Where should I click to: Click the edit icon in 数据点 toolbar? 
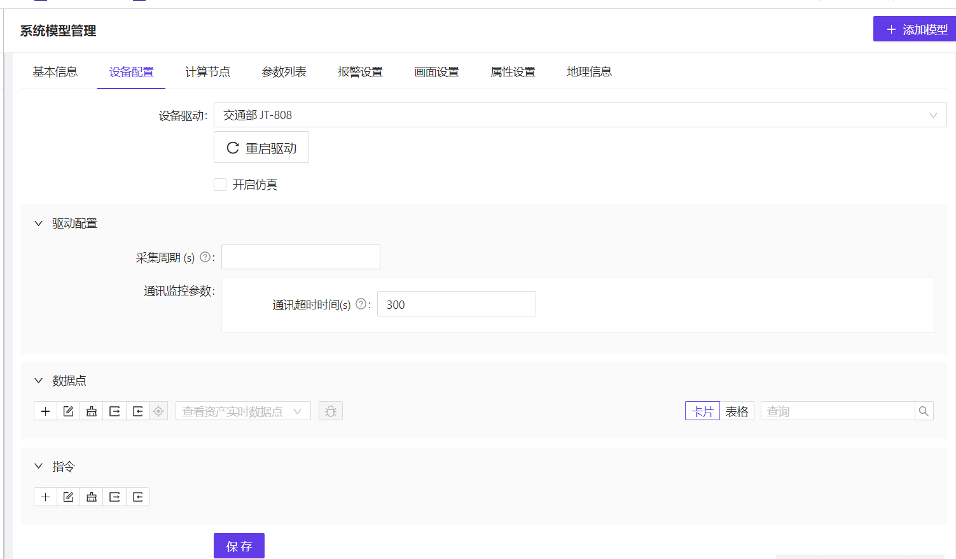click(x=68, y=411)
